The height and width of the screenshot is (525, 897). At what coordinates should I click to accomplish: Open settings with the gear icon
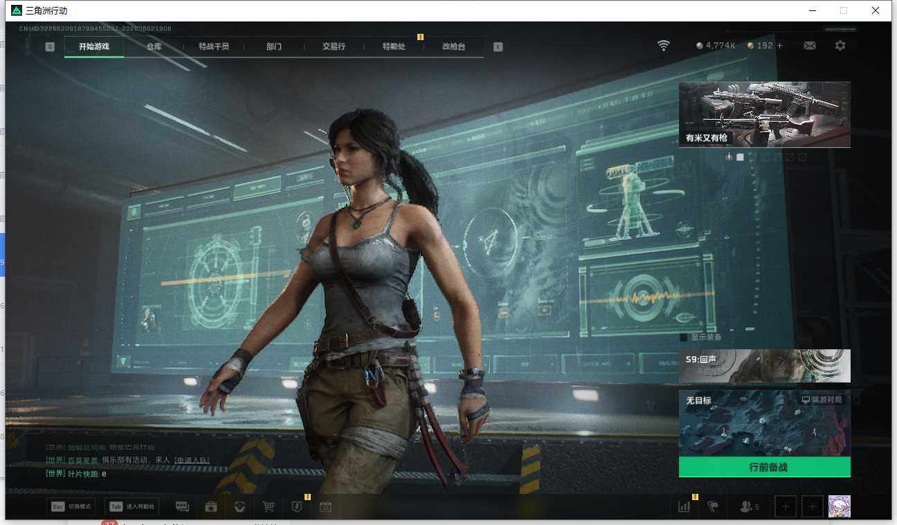pyautogui.click(x=840, y=46)
